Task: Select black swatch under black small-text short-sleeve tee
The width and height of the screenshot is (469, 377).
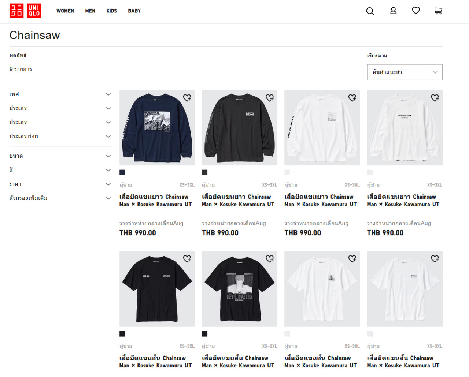Action: [122, 334]
